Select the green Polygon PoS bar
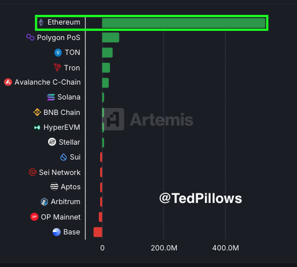Screen dimensions: 297x267 pos(110,37)
